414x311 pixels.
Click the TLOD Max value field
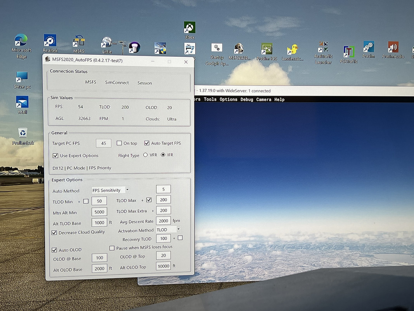click(x=163, y=200)
